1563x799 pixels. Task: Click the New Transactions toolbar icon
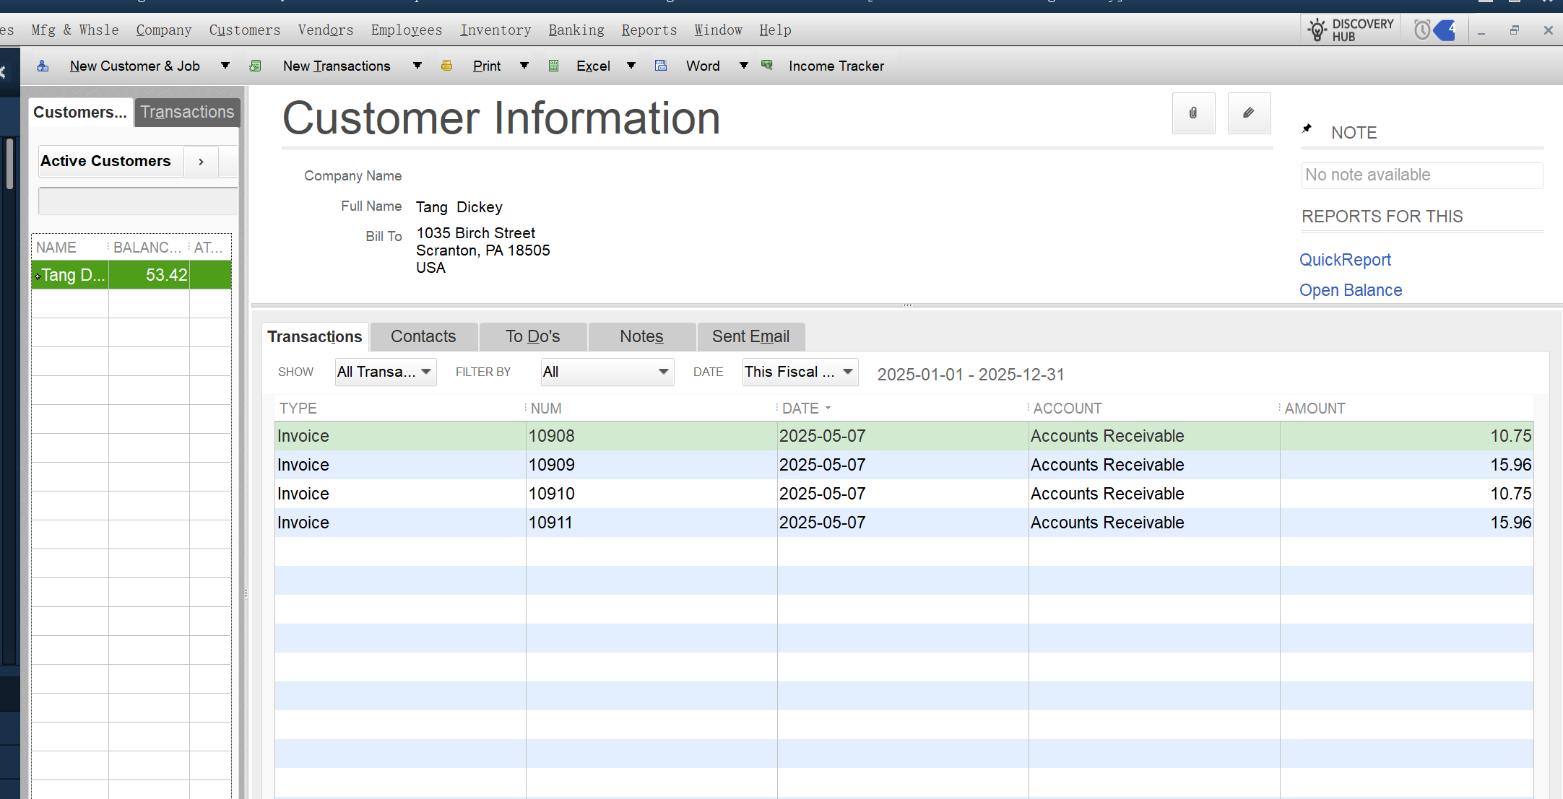point(255,66)
